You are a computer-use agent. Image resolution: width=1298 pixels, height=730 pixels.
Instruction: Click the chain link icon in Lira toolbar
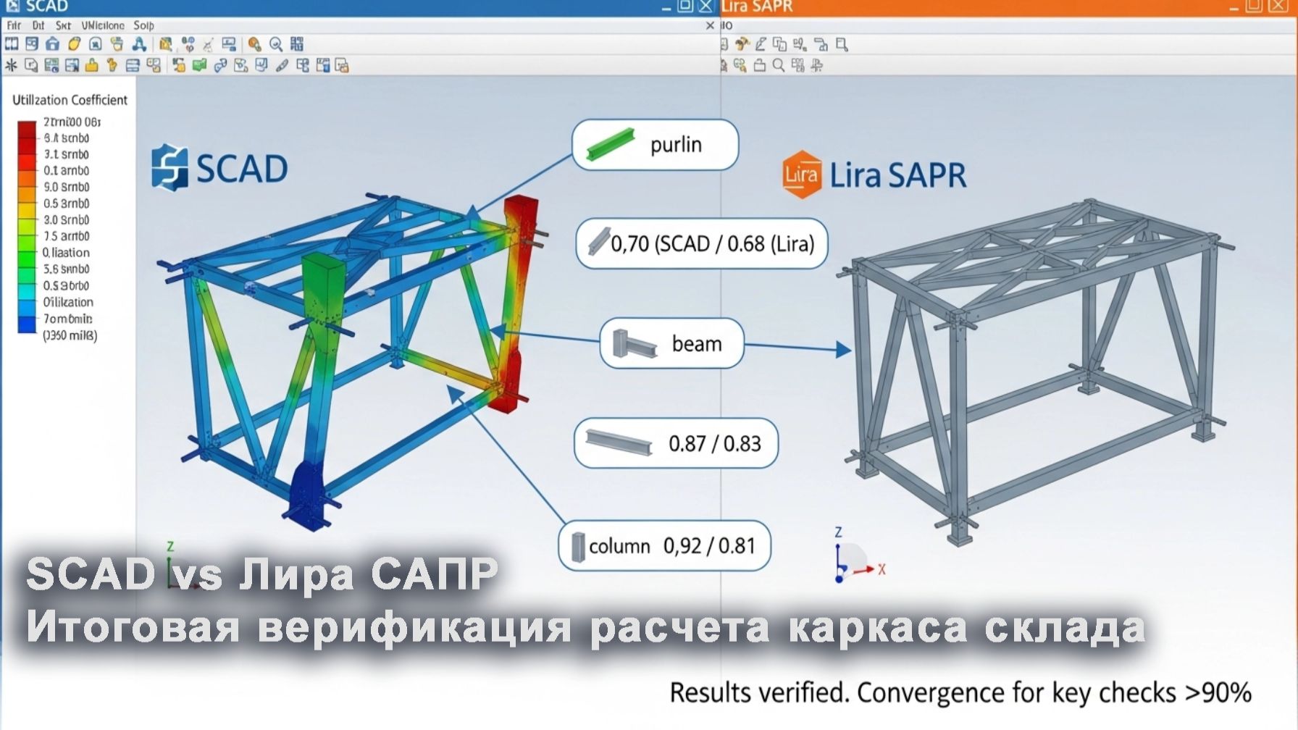(740, 67)
